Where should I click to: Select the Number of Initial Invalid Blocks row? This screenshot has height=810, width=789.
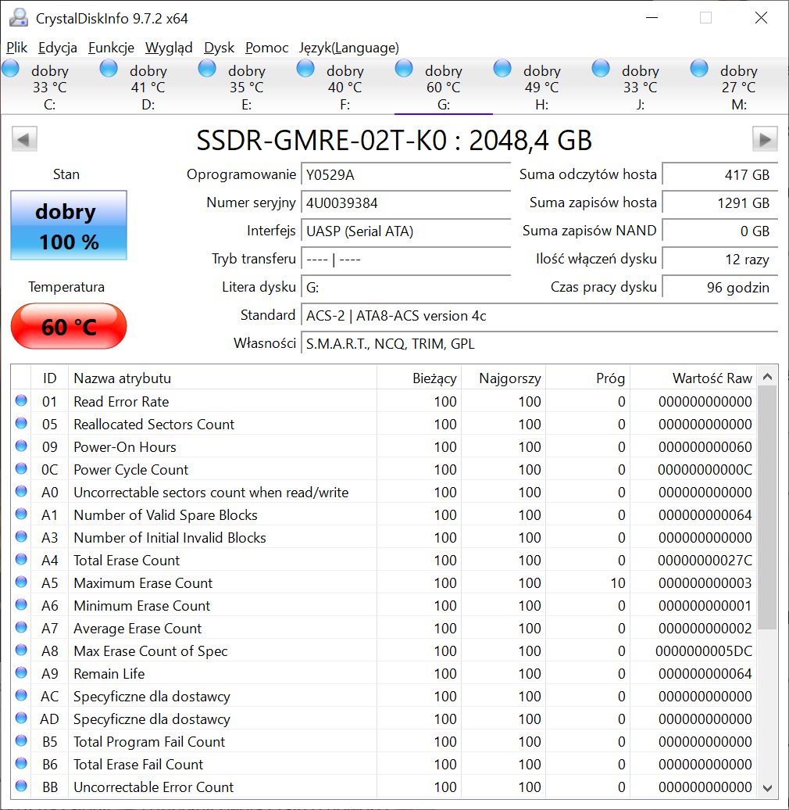click(384, 537)
